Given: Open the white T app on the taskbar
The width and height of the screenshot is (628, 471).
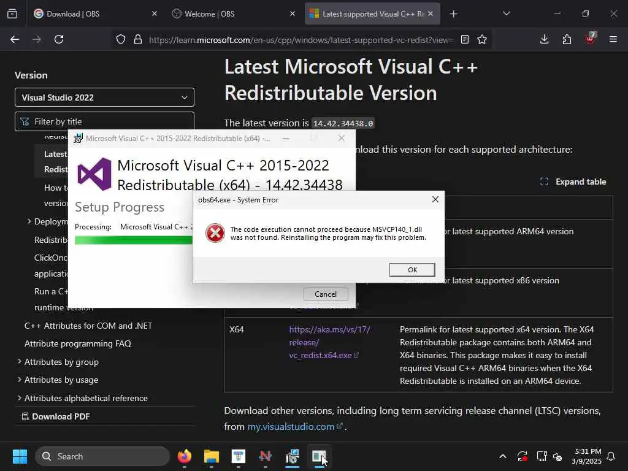Looking at the screenshot, I should (x=239, y=456).
